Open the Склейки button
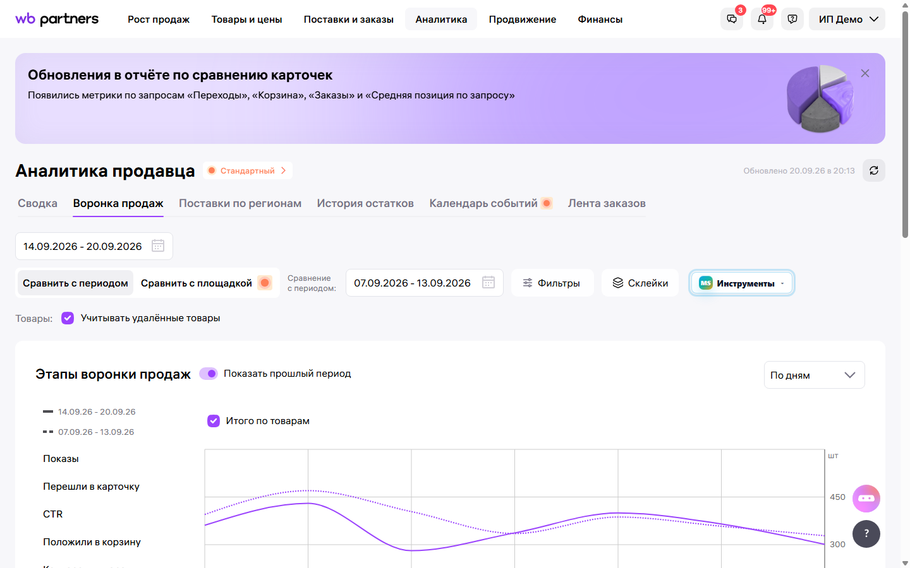 pos(640,283)
